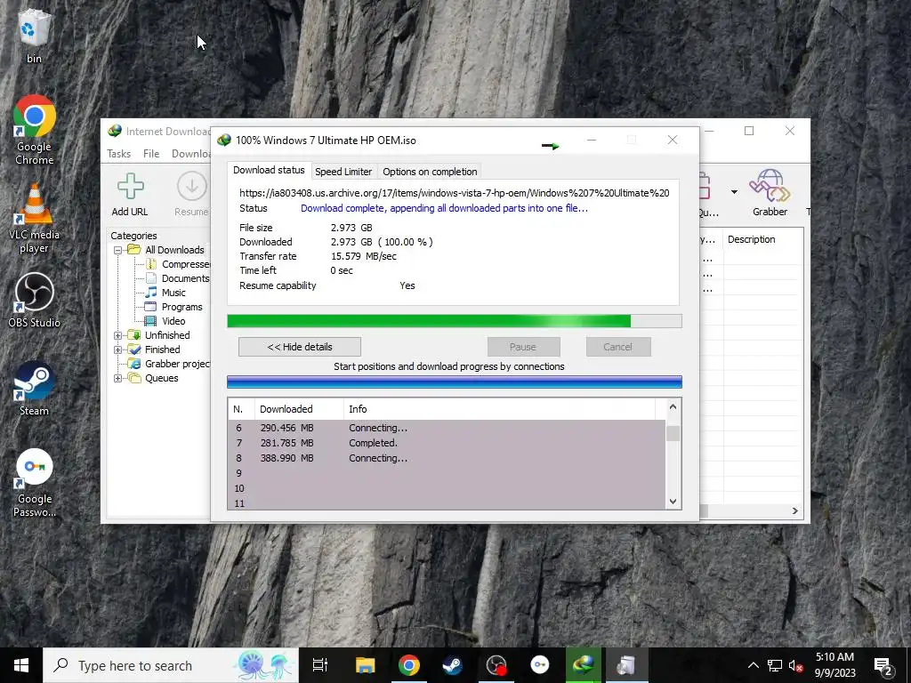Open Chrome from the taskbar

(x=409, y=665)
